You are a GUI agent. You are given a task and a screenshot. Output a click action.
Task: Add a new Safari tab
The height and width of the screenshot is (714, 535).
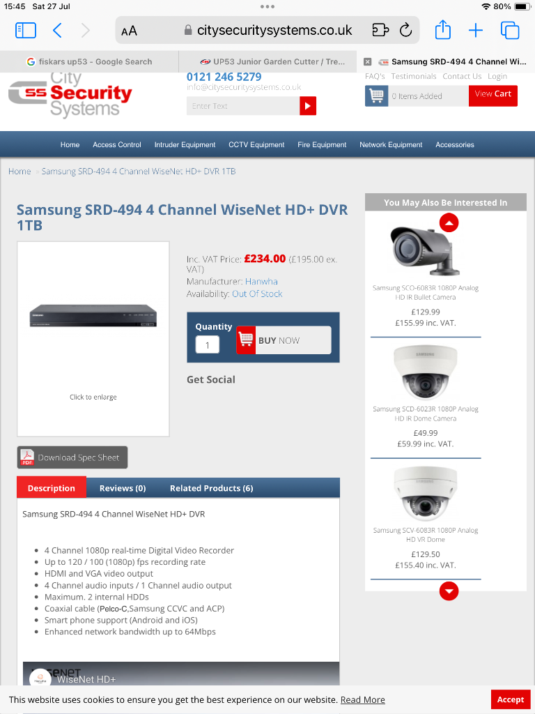(475, 31)
